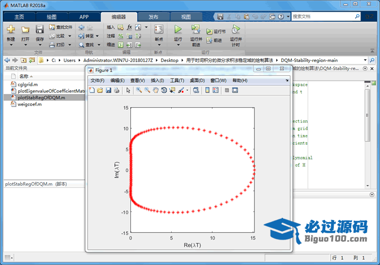Open Figure 1 File (文件) menu
Viewport: 380px width, 265px height.
[x=97, y=81]
